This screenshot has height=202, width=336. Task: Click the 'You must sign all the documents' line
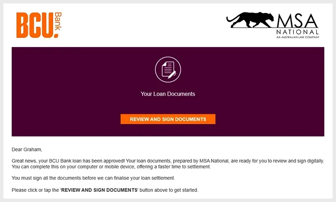pyautogui.click(x=93, y=178)
